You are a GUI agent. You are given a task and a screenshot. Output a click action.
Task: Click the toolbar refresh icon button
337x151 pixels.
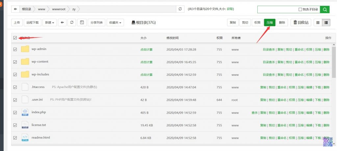pos(72,23)
